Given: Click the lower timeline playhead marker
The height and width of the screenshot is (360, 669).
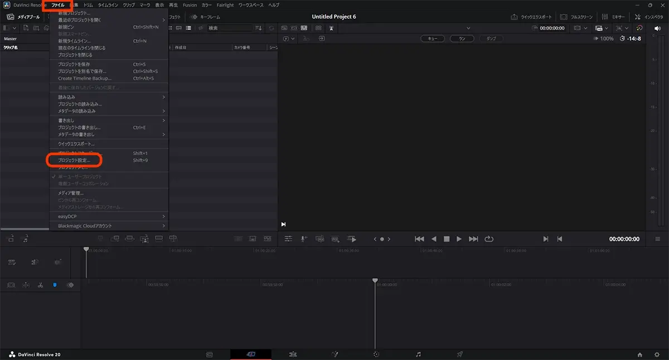Looking at the screenshot, I should click(x=375, y=281).
